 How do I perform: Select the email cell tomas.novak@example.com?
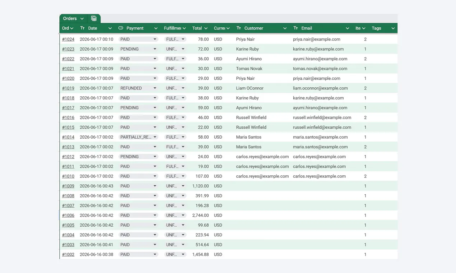(x=320, y=69)
